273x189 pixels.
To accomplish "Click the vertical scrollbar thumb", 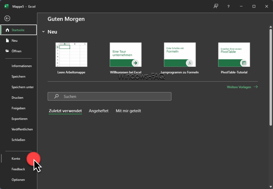I will (271, 77).
